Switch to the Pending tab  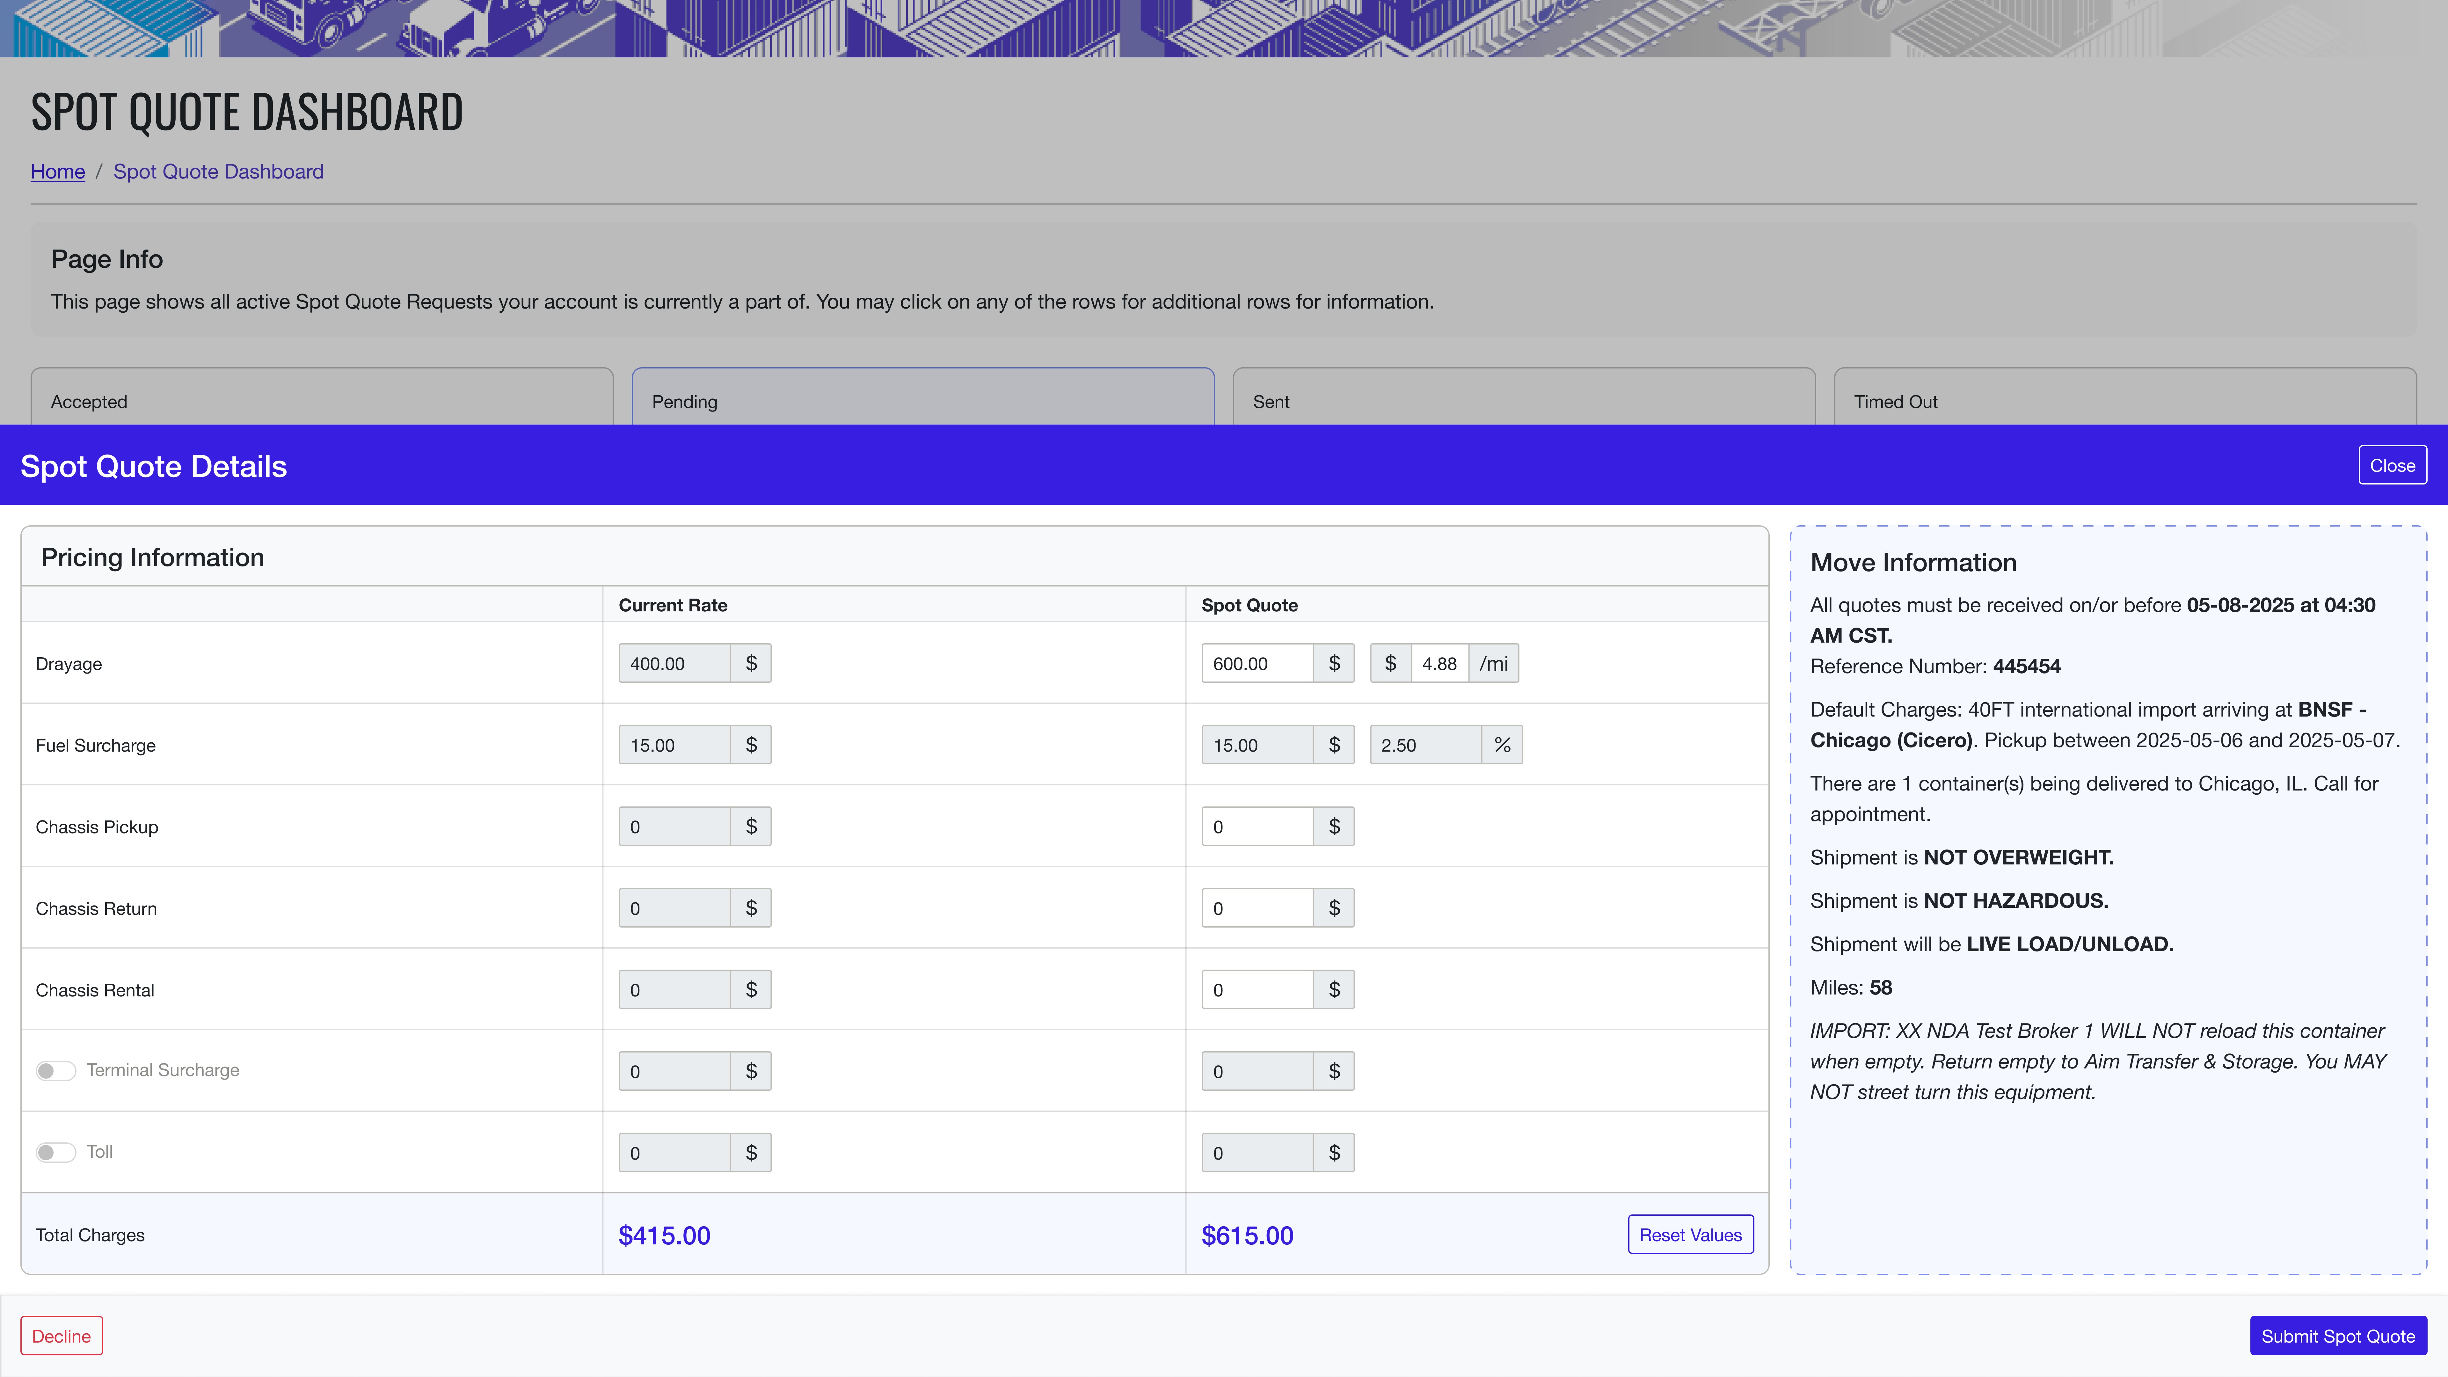pyautogui.click(x=923, y=401)
